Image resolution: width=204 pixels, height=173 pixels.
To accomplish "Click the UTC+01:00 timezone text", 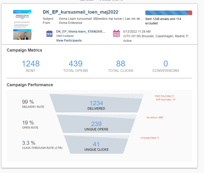I will (x=157, y=36).
